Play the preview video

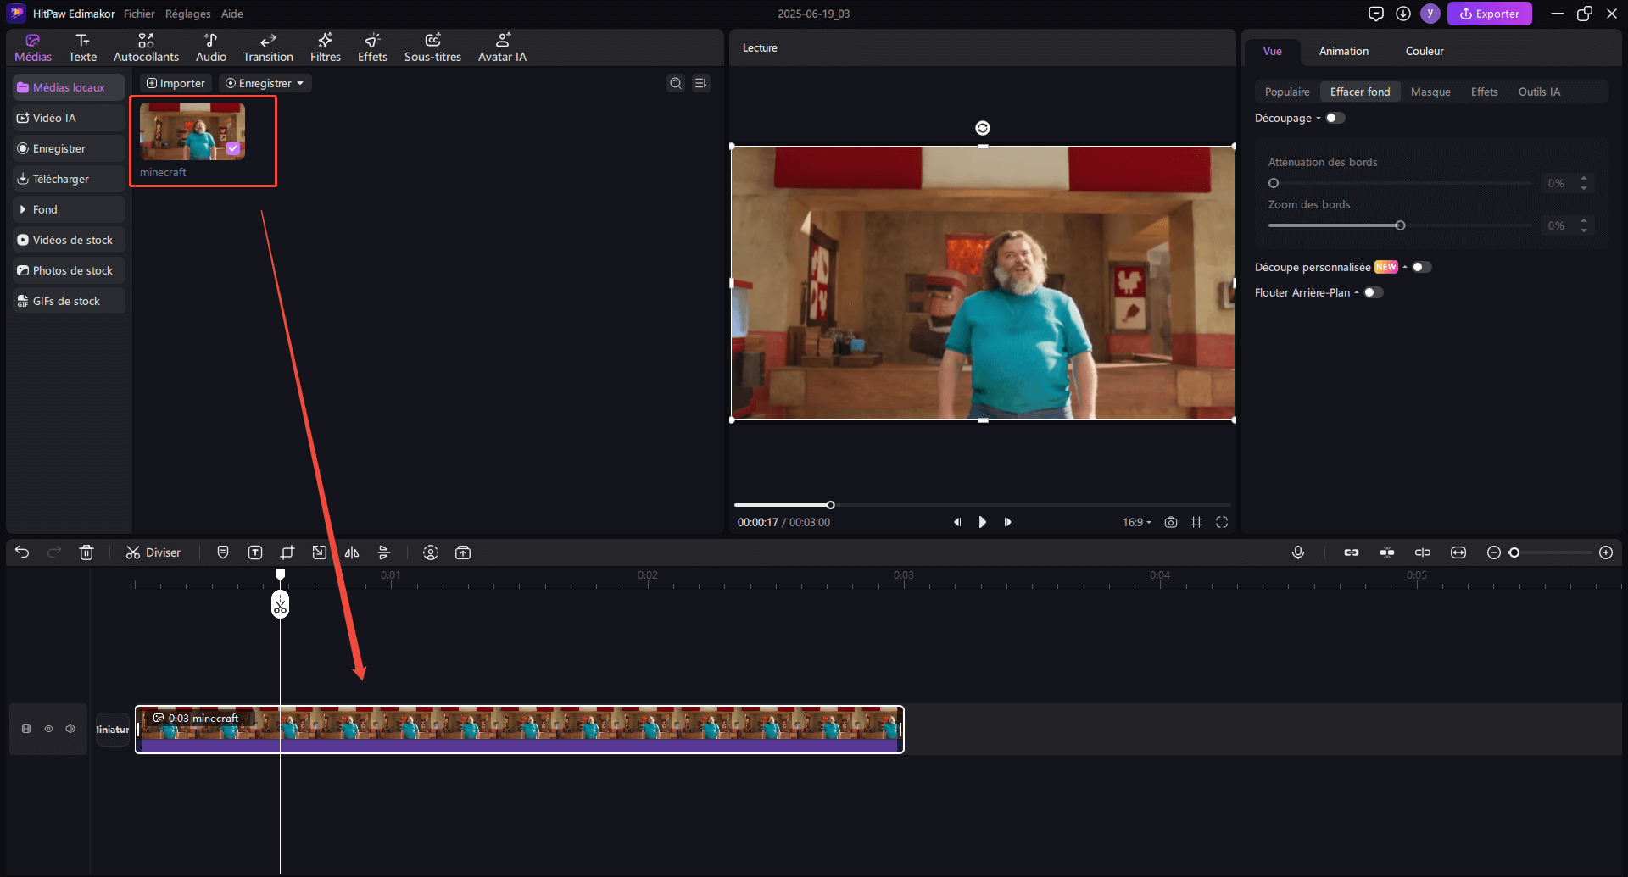coord(982,522)
